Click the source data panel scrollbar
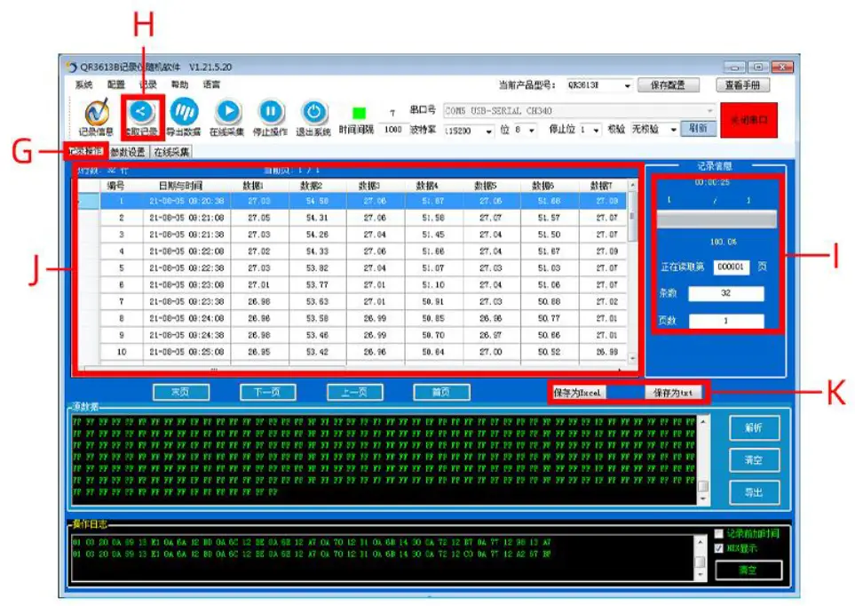855x606 pixels. pyautogui.click(x=703, y=459)
